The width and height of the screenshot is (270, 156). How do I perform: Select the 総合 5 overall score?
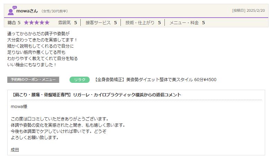[x=14, y=23]
